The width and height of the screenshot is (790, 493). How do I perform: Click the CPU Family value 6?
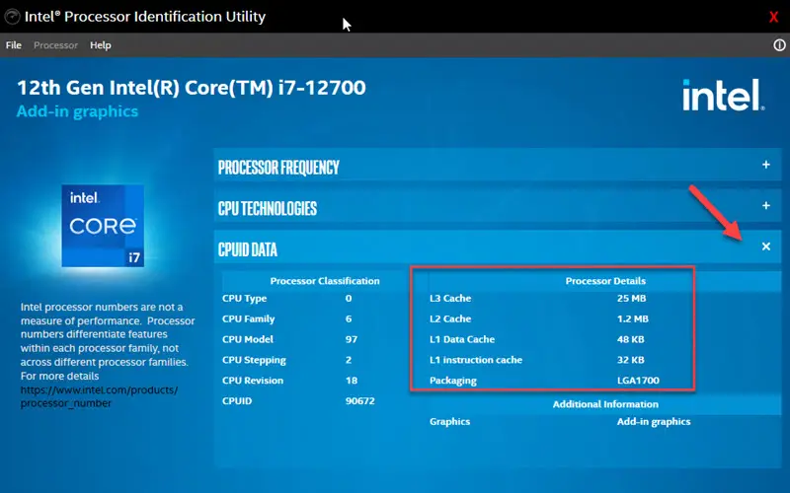point(349,318)
